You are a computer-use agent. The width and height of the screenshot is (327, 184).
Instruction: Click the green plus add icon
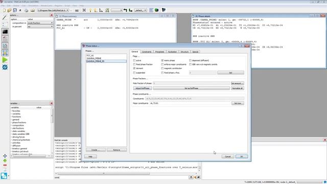click(5, 160)
